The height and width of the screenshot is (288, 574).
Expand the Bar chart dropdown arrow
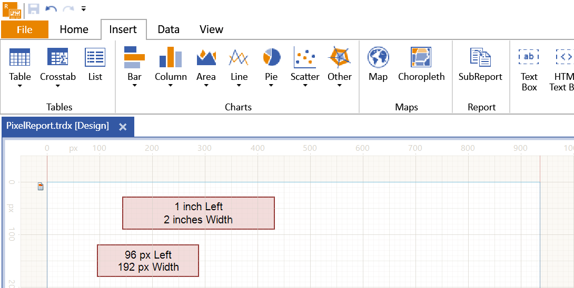tap(134, 86)
